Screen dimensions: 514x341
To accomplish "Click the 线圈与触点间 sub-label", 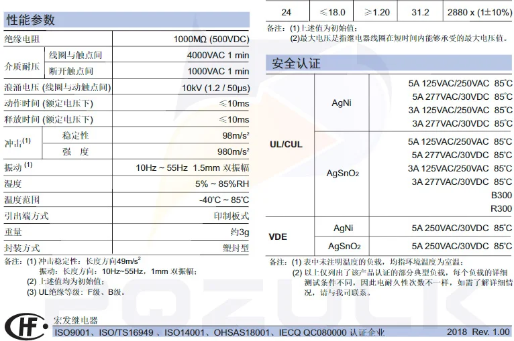I will pos(76,56).
